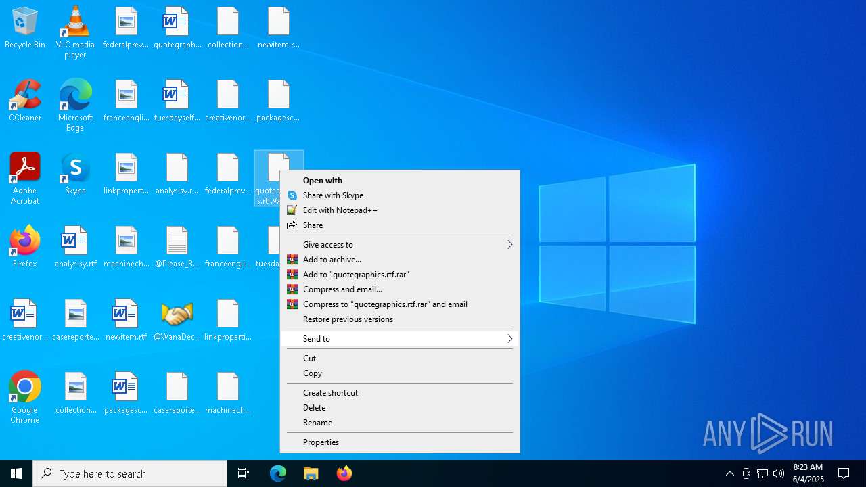Choose Copy in the context menu

point(400,373)
